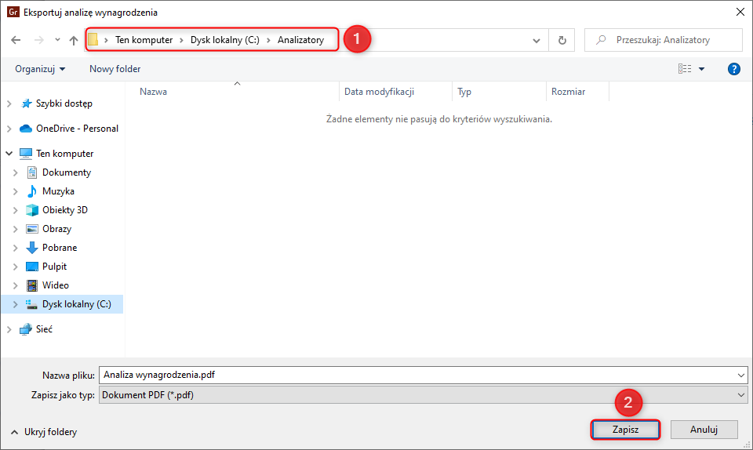The width and height of the screenshot is (753, 450).
Task: Open the Organizuj menu
Action: click(40, 69)
